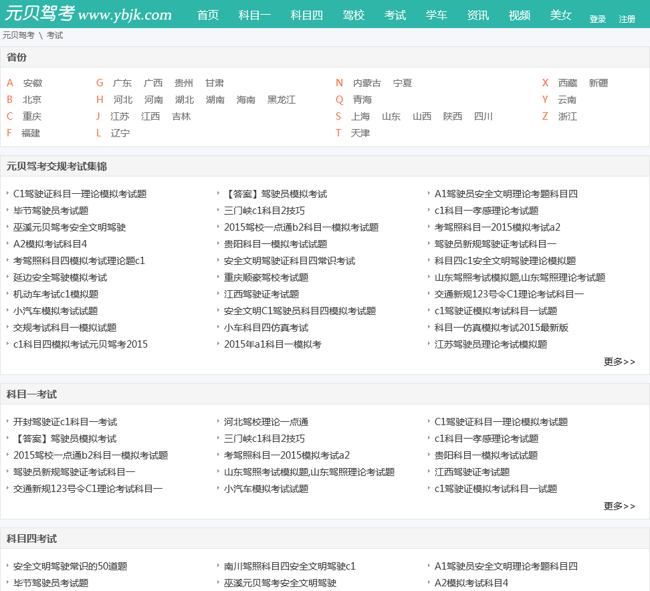650x591 pixels.
Task: Select province 新疆
Action: (x=599, y=83)
